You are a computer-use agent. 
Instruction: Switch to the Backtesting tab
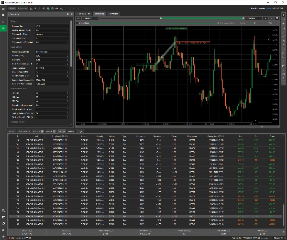pos(99,14)
